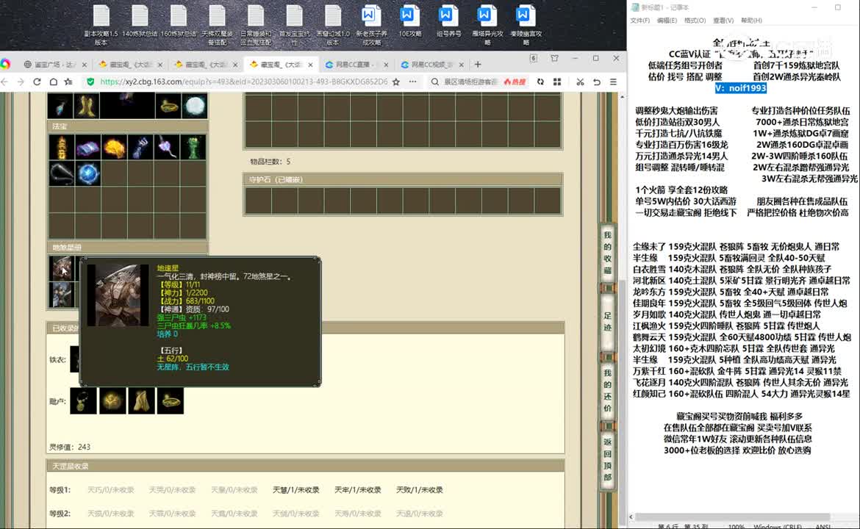This screenshot has width=860, height=529.
Task: Go to the browser home page
Action: [53, 82]
